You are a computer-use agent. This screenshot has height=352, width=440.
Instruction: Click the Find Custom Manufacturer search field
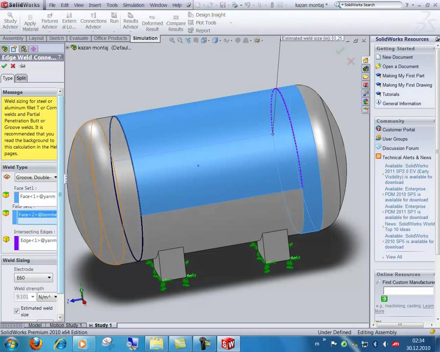408,291
